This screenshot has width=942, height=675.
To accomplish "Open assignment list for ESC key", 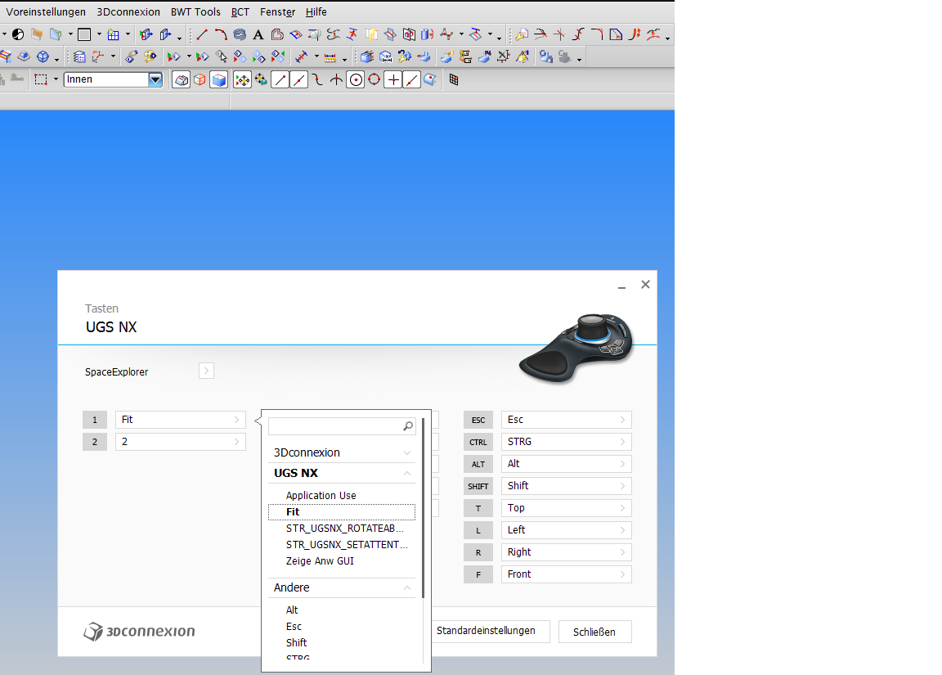I will point(566,420).
